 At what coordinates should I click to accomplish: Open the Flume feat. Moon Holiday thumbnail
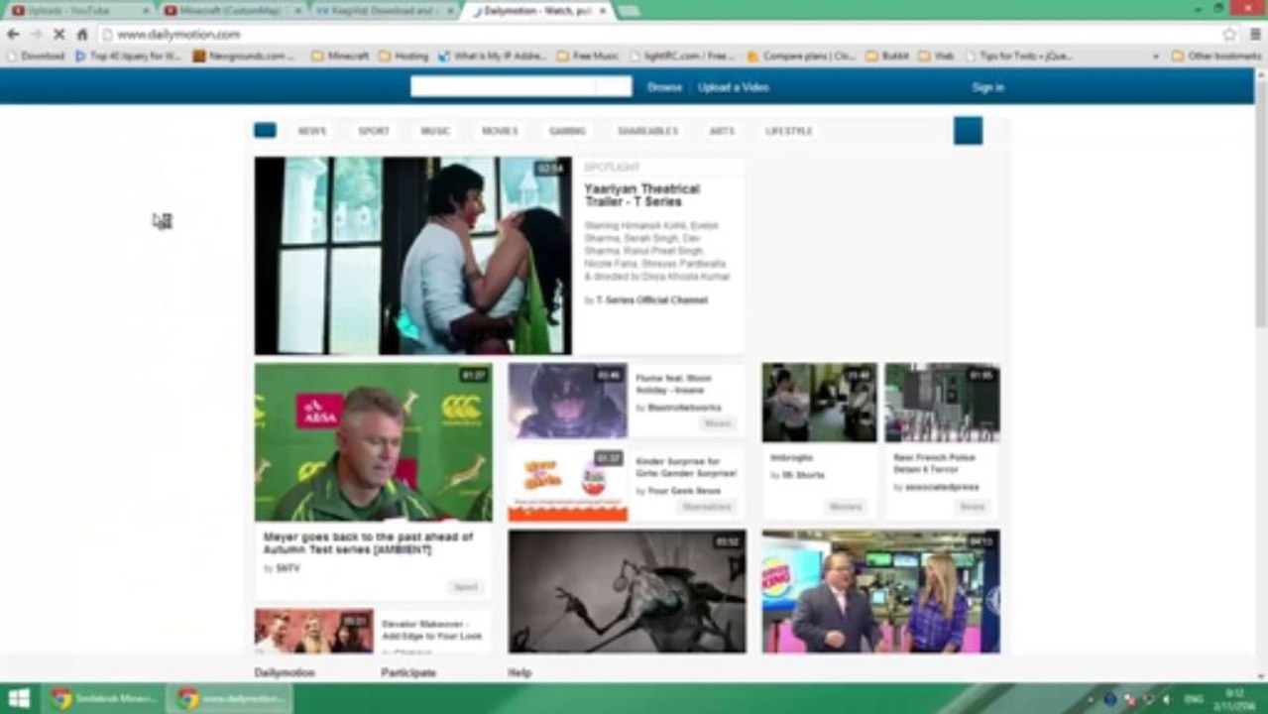[x=567, y=401]
